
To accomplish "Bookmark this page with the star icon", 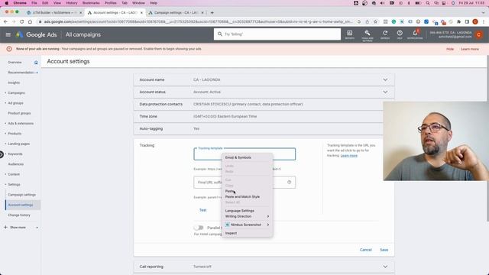I will (375, 21).
